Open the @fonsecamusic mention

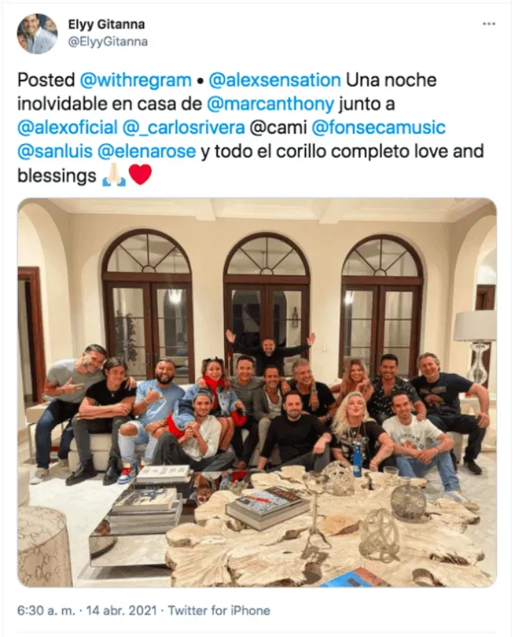(x=379, y=127)
